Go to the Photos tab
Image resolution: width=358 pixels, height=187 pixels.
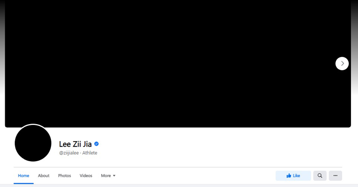pyautogui.click(x=64, y=176)
